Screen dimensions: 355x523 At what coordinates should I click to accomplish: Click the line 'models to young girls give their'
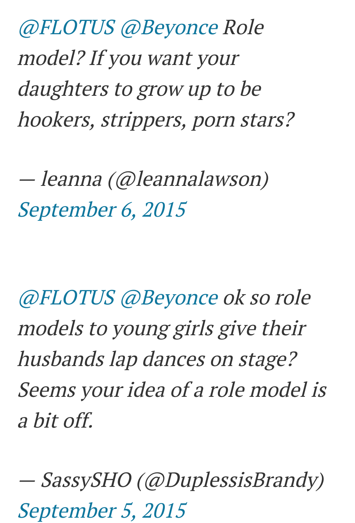click(x=161, y=328)
